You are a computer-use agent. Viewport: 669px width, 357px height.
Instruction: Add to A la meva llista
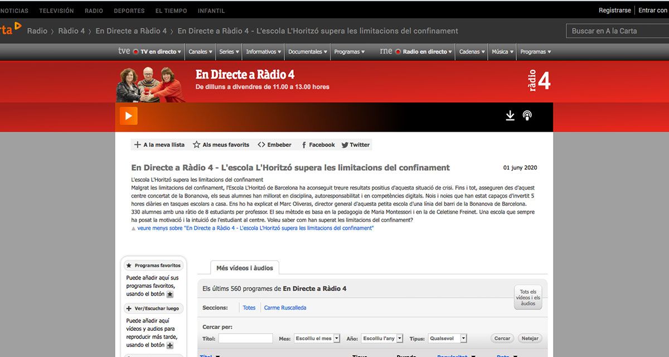click(x=159, y=144)
